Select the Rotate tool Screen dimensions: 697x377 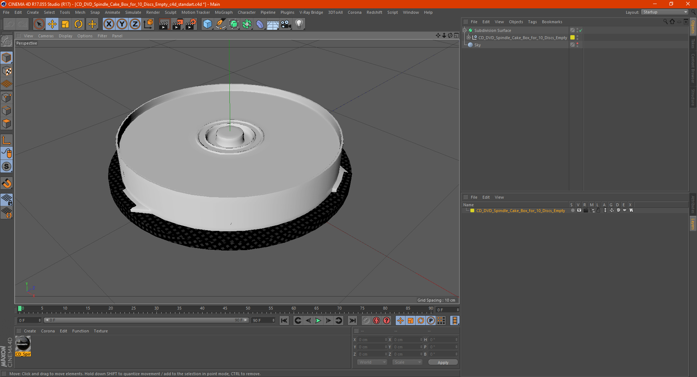pos(78,24)
